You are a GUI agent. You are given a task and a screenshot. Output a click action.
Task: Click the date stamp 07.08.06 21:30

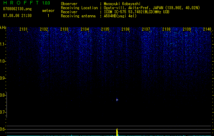pos(17,16)
